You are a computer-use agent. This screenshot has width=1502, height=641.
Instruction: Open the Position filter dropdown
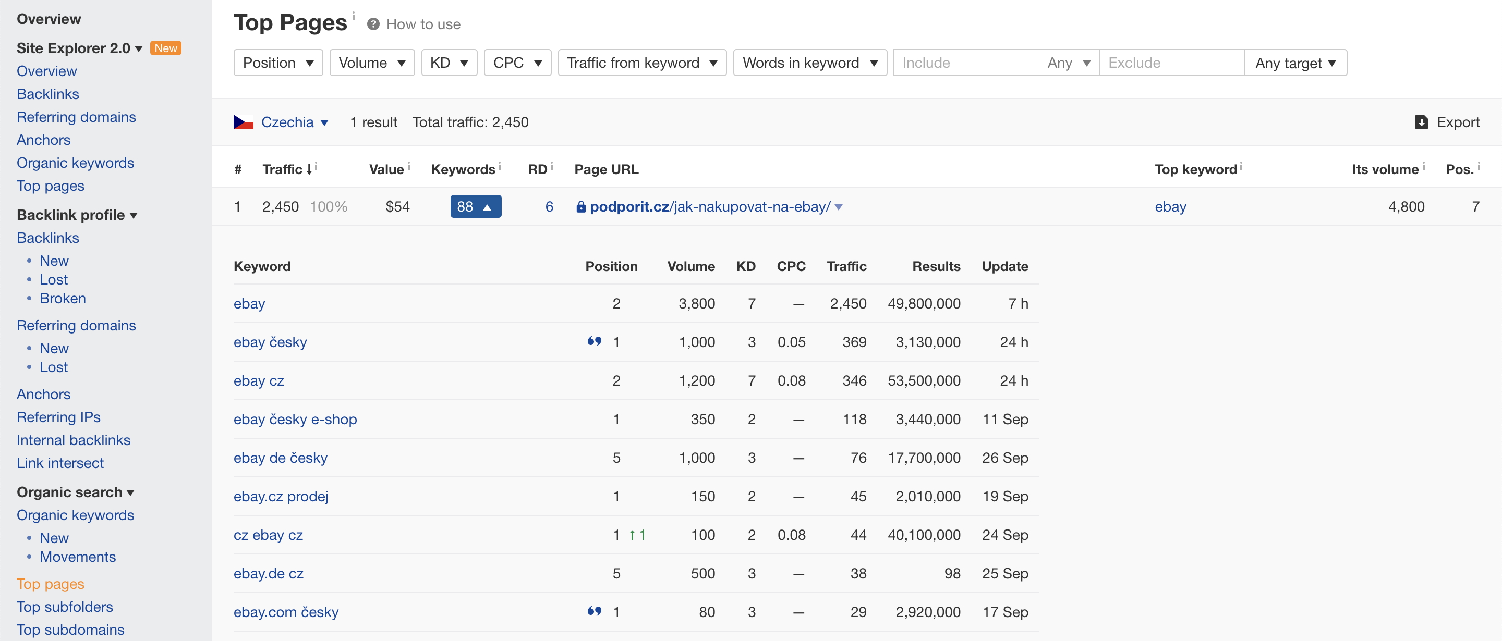tap(278, 63)
